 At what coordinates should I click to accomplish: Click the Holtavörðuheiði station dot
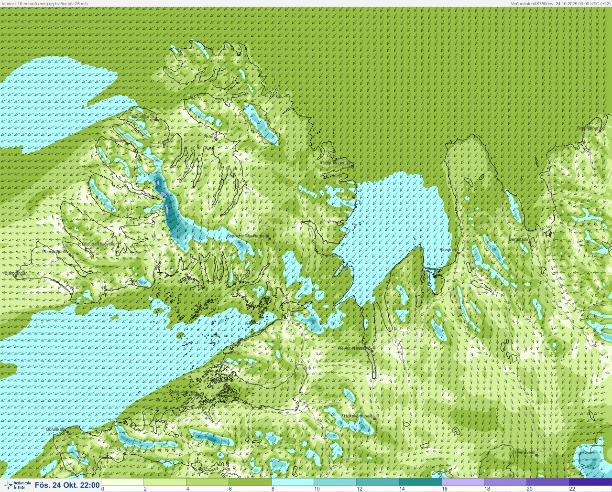coord(374,419)
